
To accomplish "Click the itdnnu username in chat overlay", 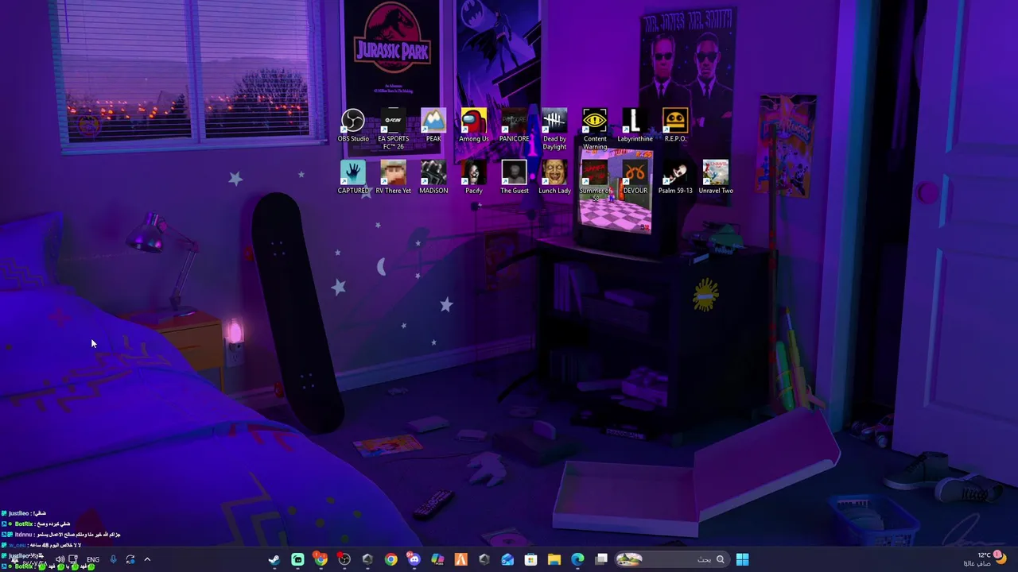I will pos(23,535).
